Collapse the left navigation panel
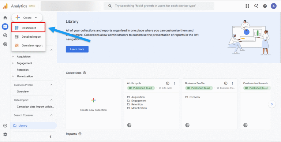The width and height of the screenshot is (281, 142). pos(50,137)
